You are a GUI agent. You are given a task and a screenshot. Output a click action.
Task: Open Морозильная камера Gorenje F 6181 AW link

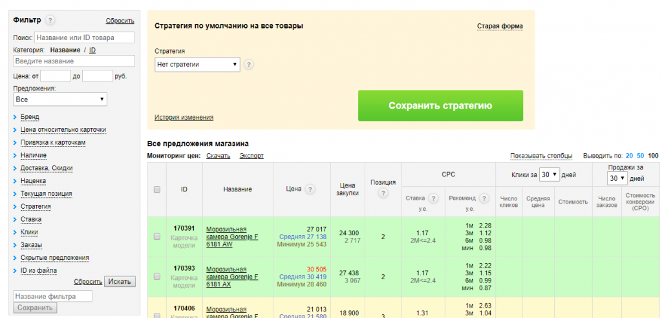pos(232,237)
